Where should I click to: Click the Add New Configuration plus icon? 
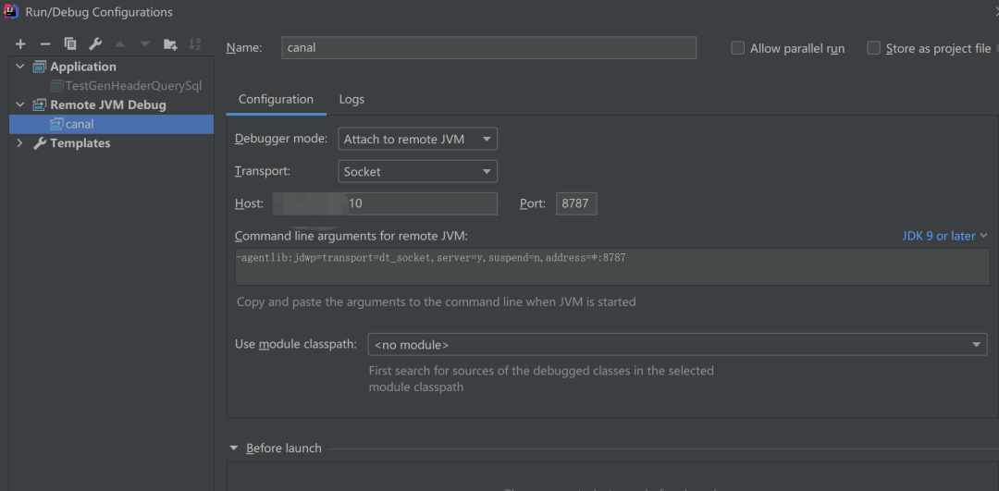point(20,44)
